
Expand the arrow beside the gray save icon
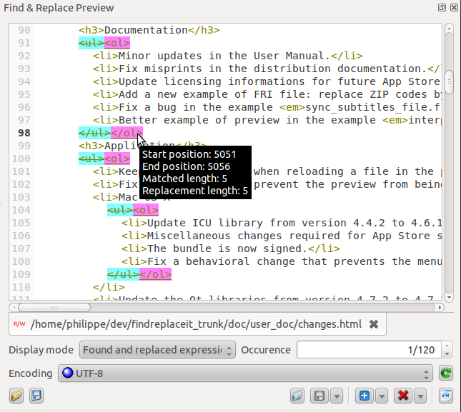[337, 396]
